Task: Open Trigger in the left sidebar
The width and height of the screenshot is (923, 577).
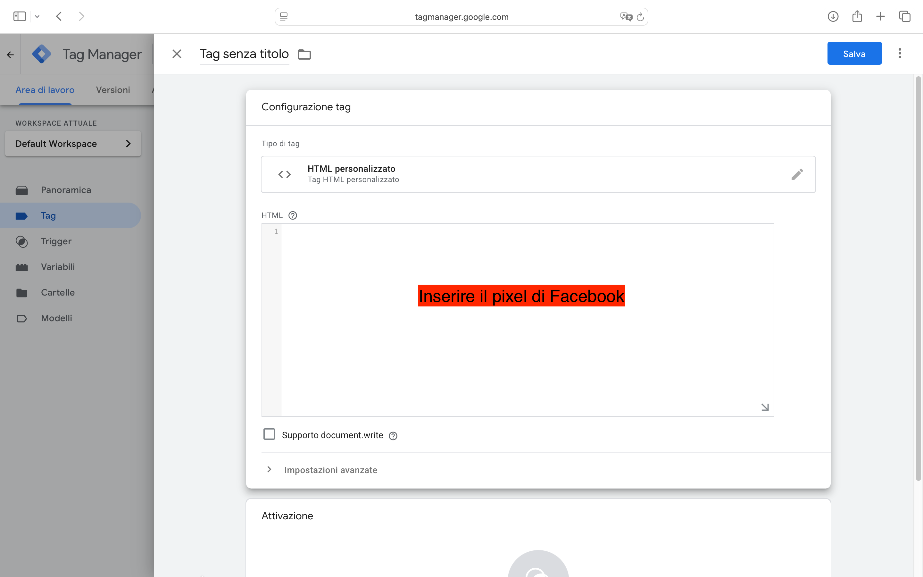Action: coord(56,241)
